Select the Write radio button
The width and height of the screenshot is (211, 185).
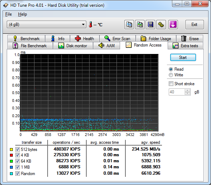tap(171, 75)
